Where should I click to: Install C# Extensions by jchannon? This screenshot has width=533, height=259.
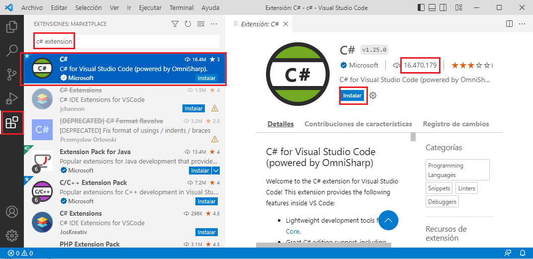[194, 108]
